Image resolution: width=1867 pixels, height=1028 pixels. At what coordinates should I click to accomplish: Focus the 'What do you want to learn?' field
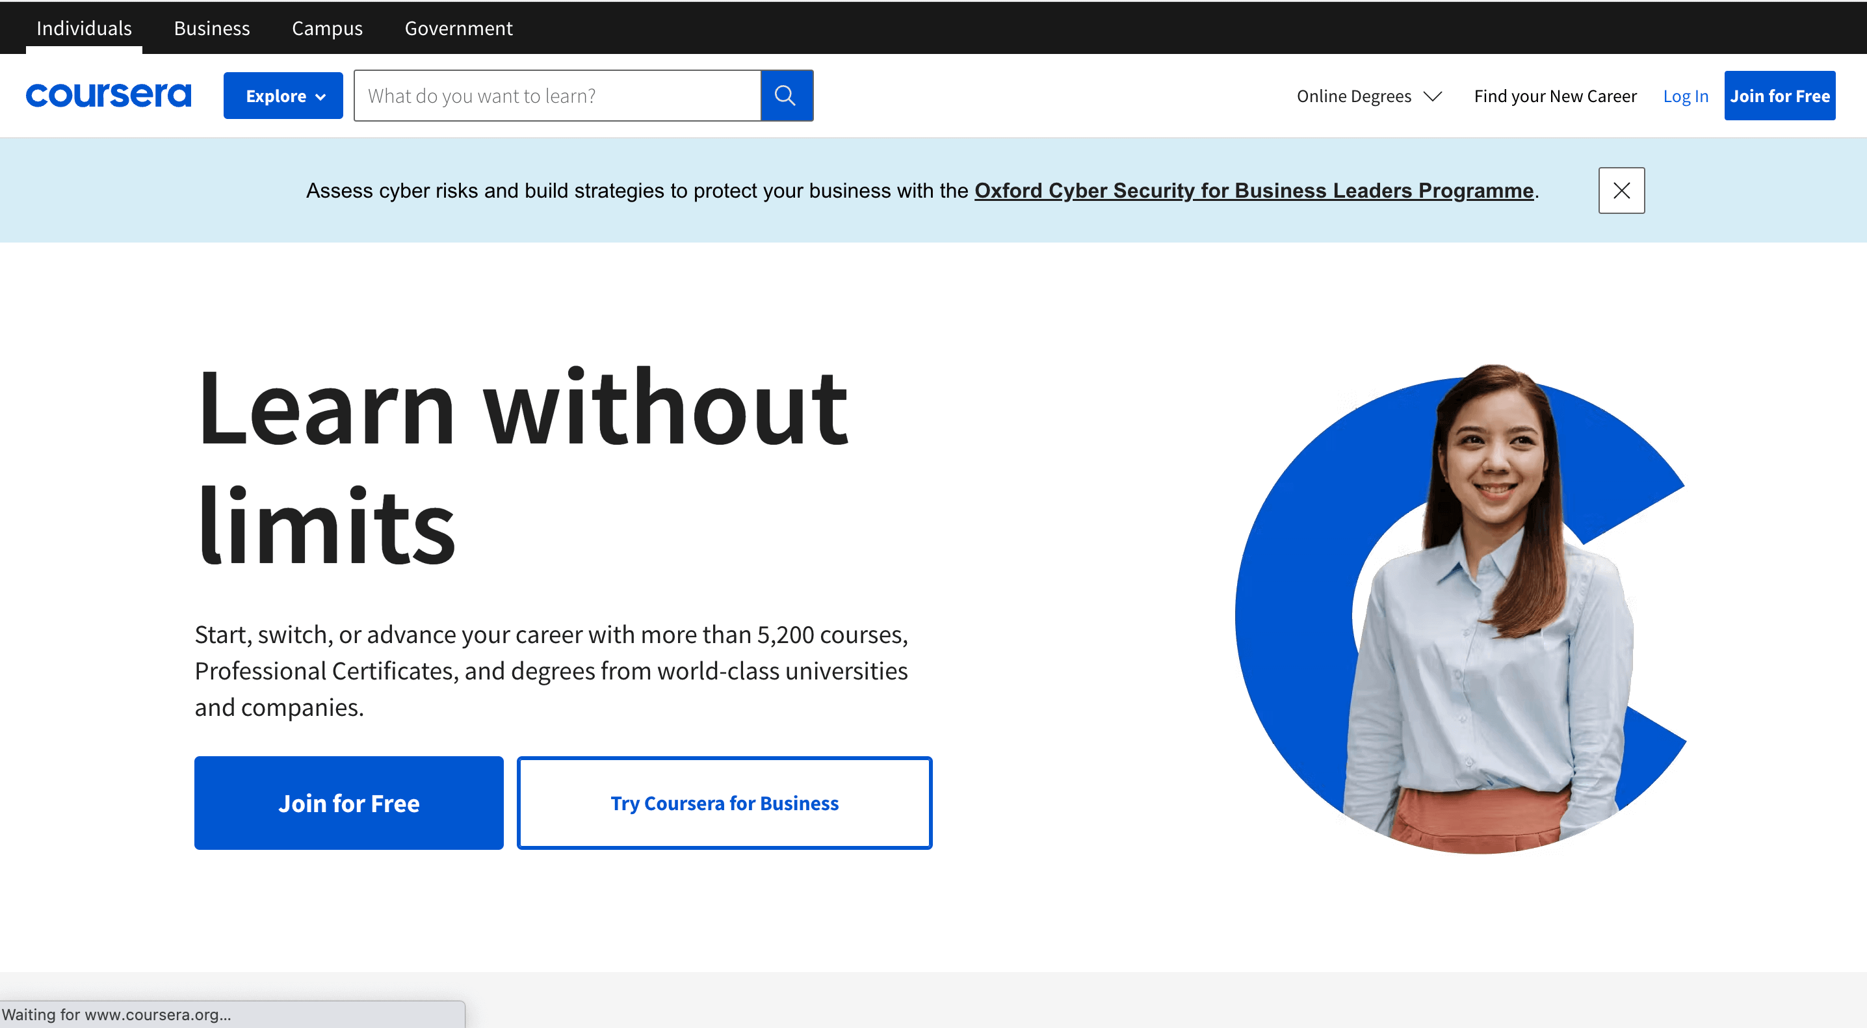556,95
